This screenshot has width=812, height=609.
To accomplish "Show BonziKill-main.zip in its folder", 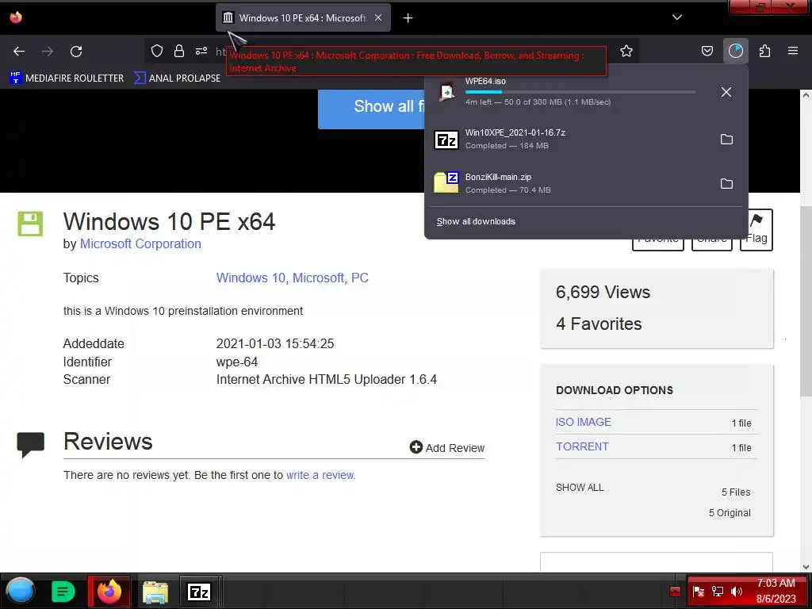I will coord(726,184).
